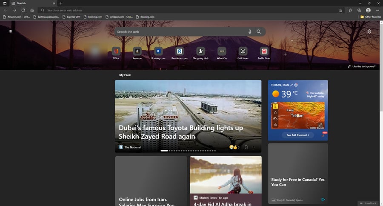This screenshot has height=206, width=383.
Task: Select wind map layer in weather card
Action: 275,125
